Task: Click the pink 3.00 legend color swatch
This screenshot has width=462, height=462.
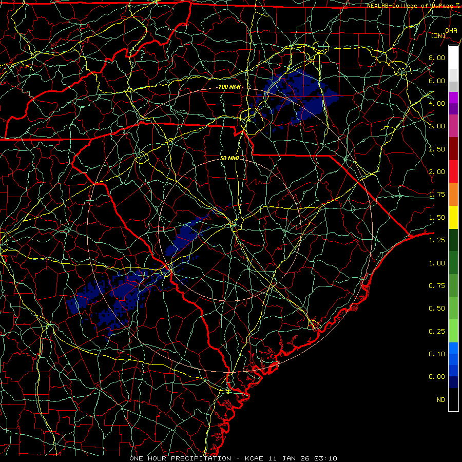Action: click(x=453, y=126)
